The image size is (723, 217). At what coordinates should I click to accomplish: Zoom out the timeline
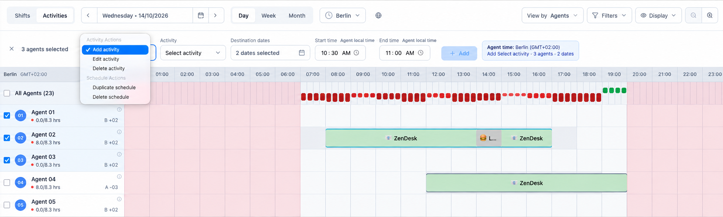click(693, 15)
